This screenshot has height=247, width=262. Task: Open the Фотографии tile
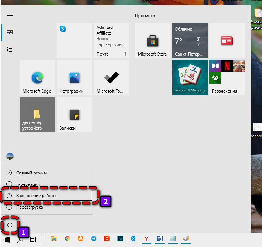75,78
